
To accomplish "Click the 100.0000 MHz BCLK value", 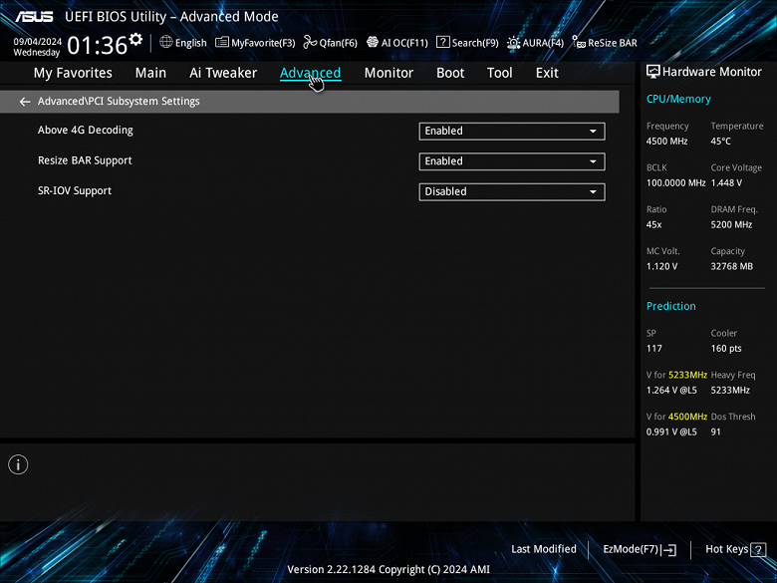I will coord(676,183).
